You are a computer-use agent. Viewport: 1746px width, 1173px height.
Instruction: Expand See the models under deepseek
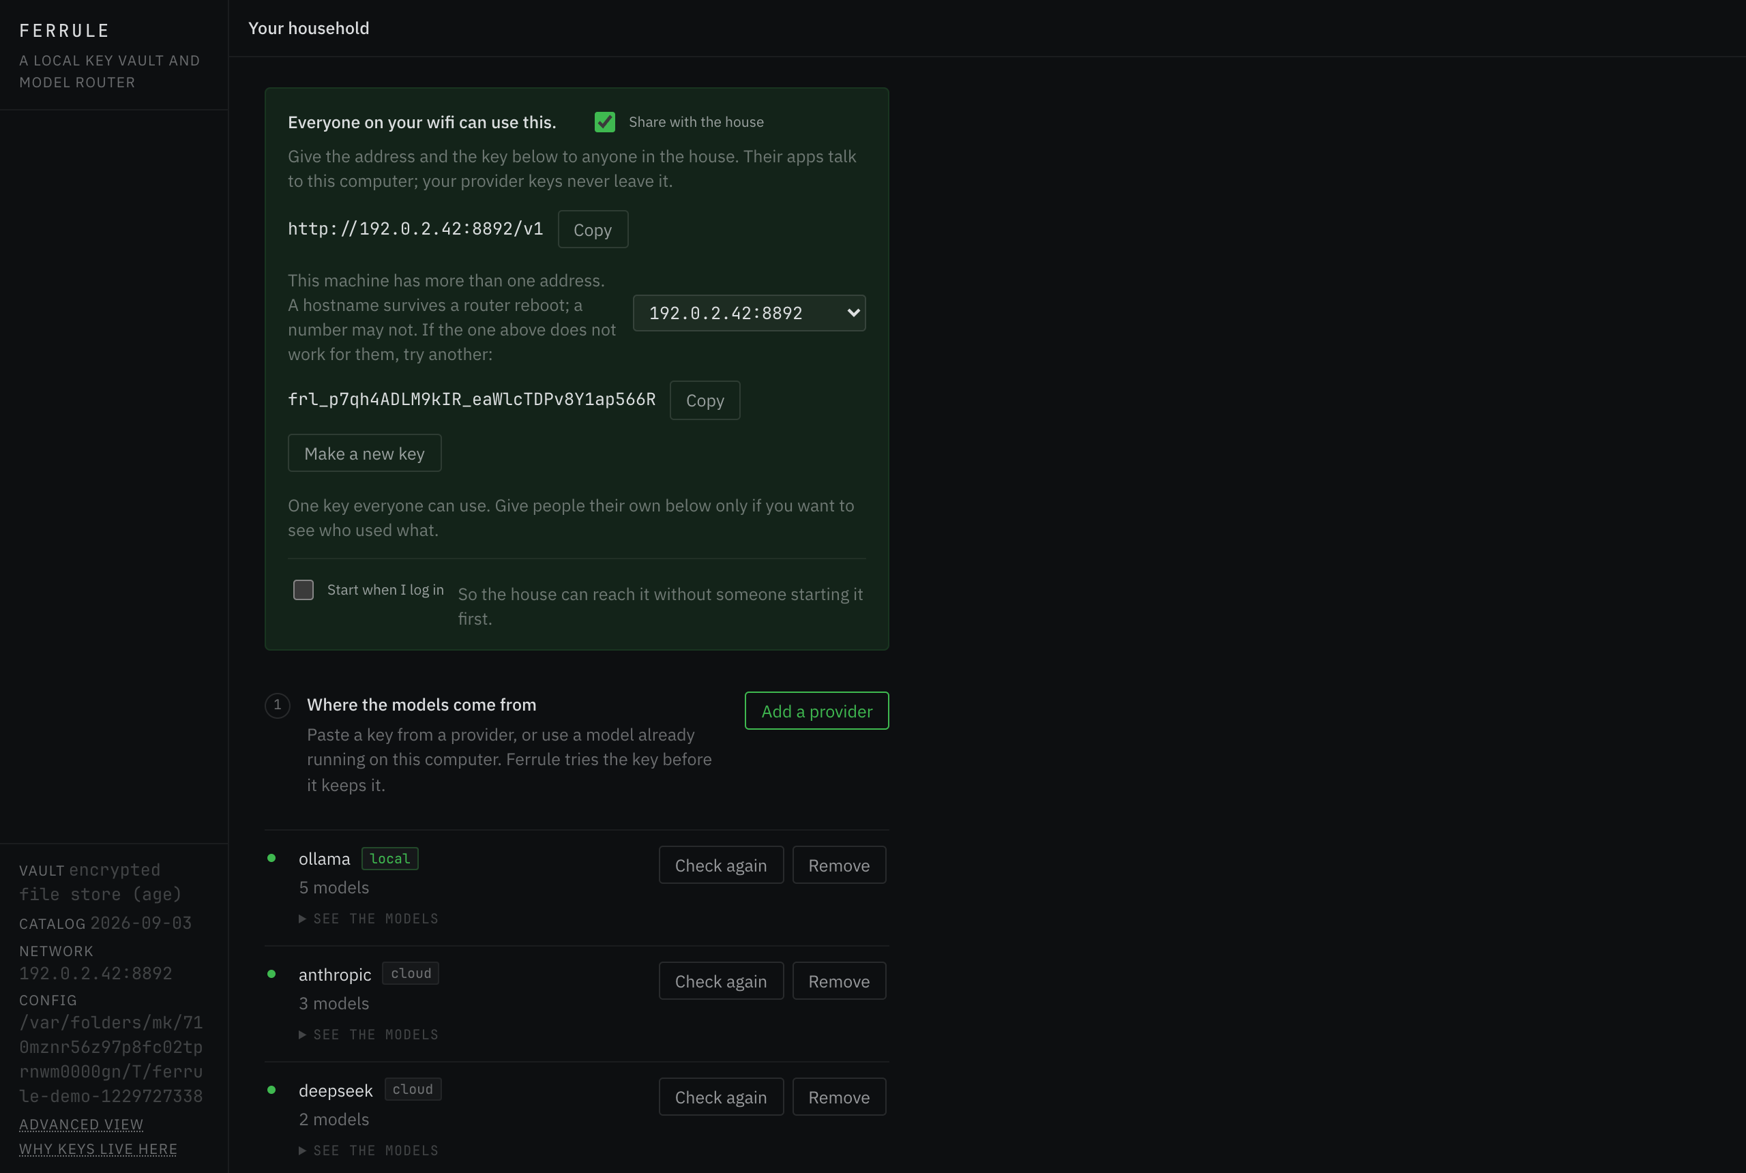368,1150
